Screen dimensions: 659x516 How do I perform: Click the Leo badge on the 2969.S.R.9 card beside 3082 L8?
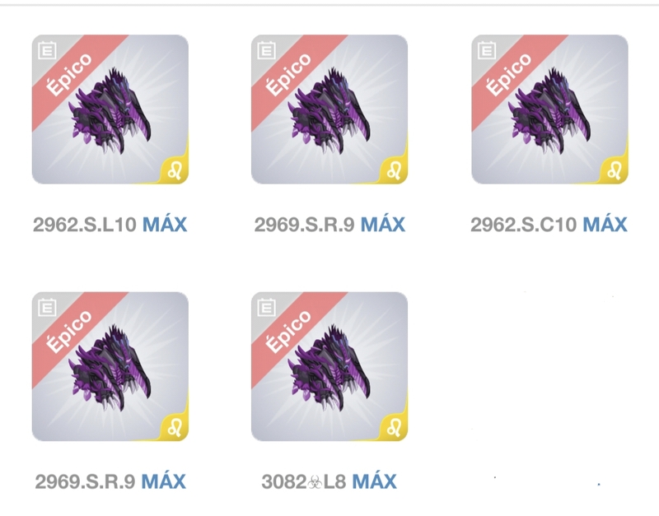tap(175, 428)
